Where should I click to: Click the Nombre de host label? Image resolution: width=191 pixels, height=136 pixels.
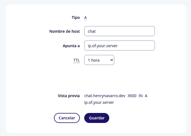coord(65,31)
